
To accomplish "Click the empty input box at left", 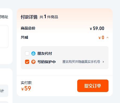I will pos(4,37).
